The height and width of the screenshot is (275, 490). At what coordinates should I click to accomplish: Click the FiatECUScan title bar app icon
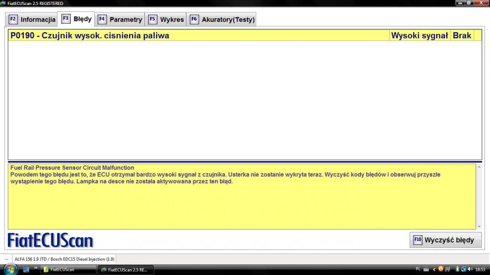[x=3, y=3]
